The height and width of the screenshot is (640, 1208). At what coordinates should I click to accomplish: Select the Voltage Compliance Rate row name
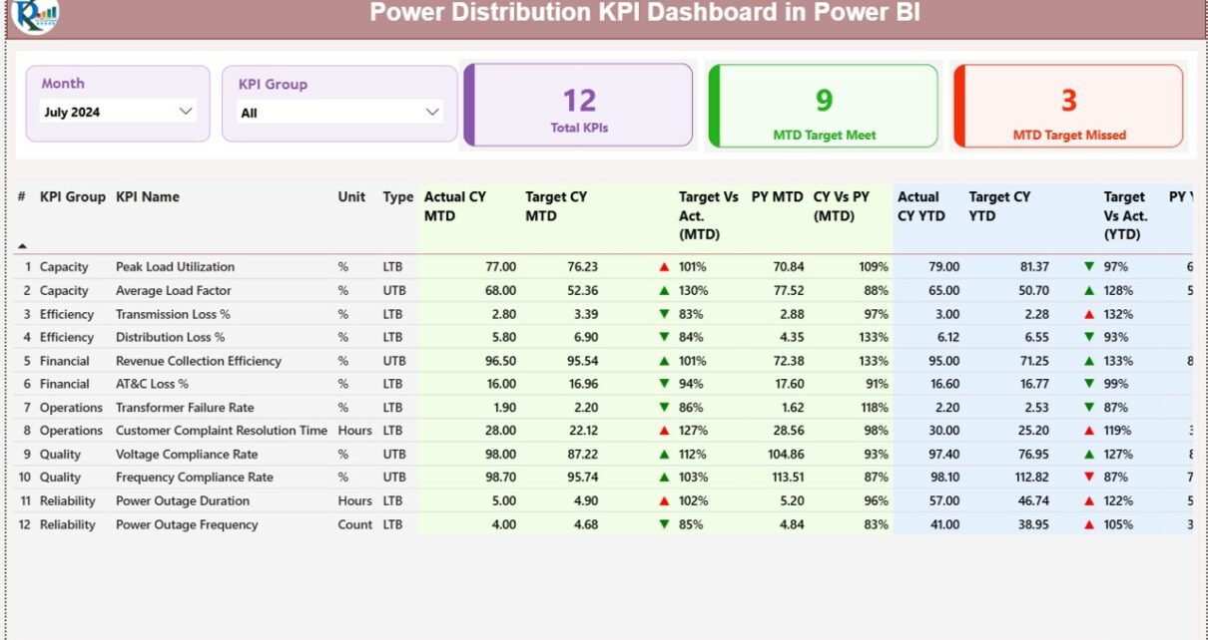(x=187, y=455)
